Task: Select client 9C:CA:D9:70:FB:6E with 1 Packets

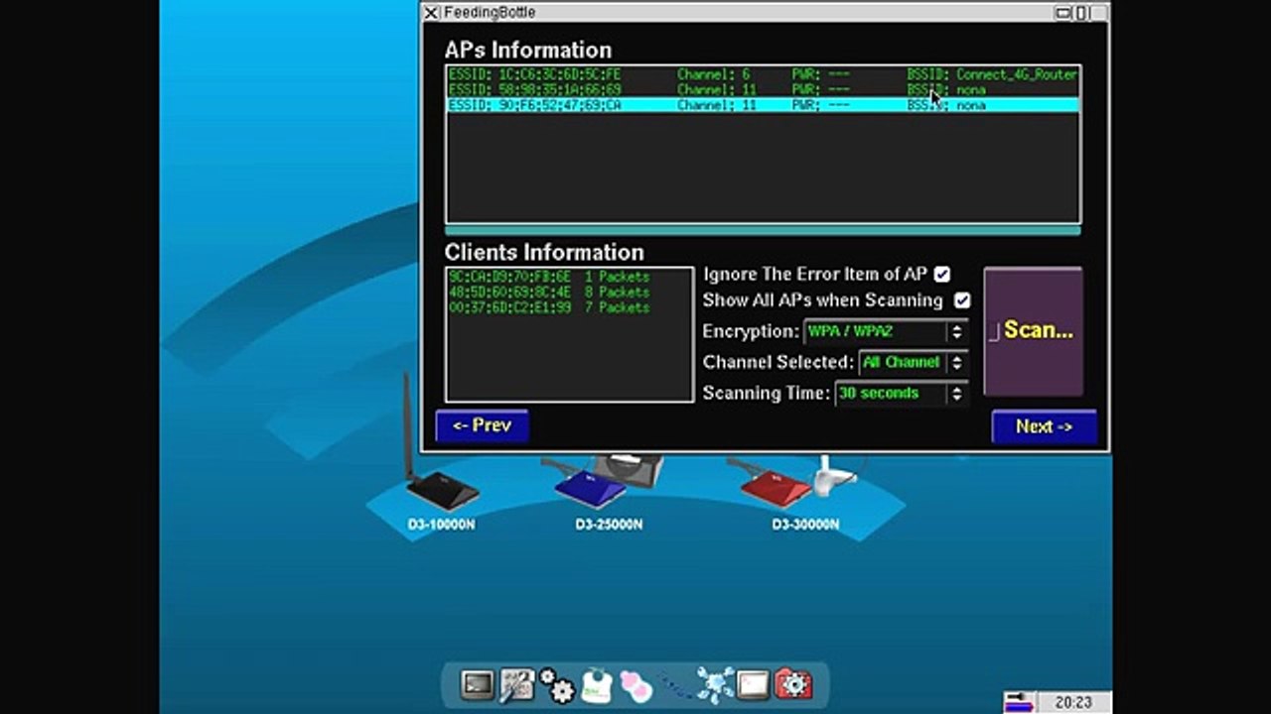Action: pos(569,277)
